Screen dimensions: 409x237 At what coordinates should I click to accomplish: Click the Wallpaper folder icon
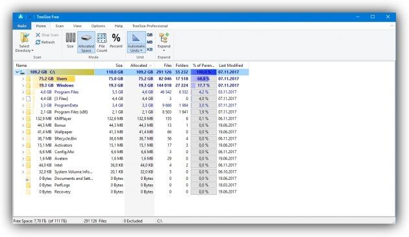pyautogui.click(x=28, y=132)
